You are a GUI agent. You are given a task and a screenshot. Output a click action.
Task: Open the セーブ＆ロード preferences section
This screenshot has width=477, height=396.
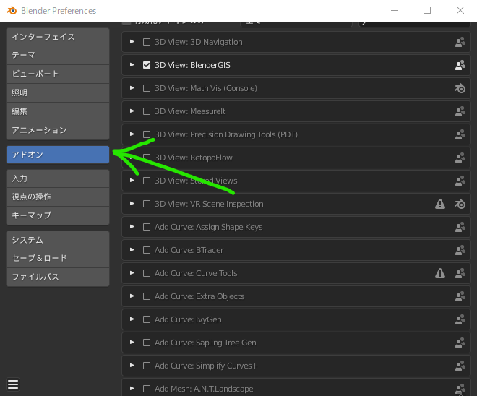tap(58, 258)
